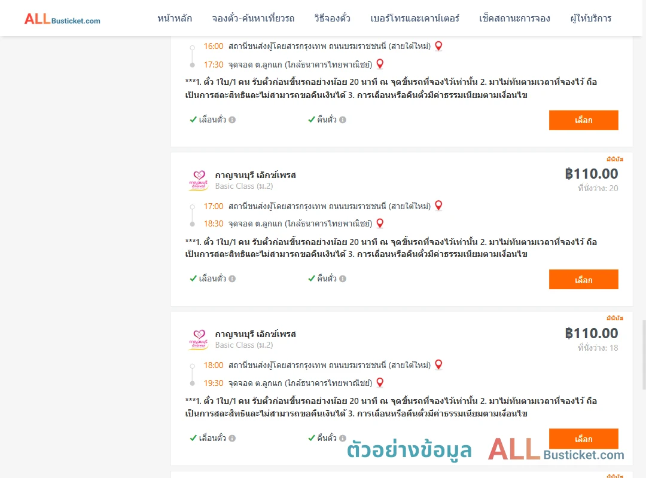Click map pin for 18:00 departure station
The height and width of the screenshot is (478, 646).
coord(438,364)
